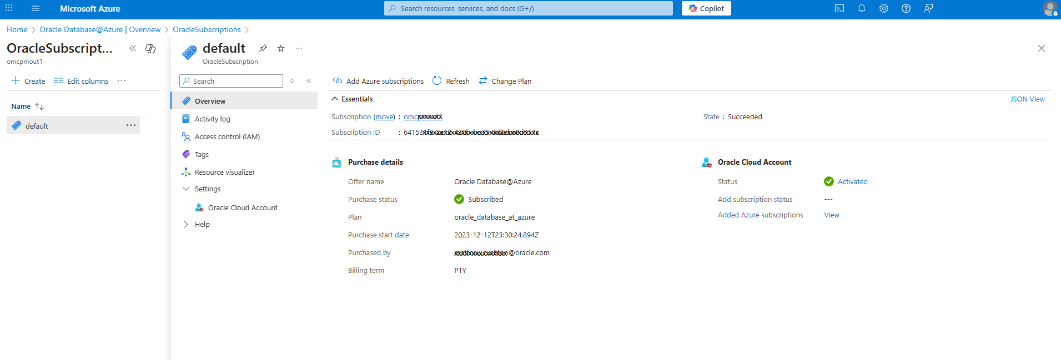
Task: Select Access control (IAM)
Action: (227, 136)
